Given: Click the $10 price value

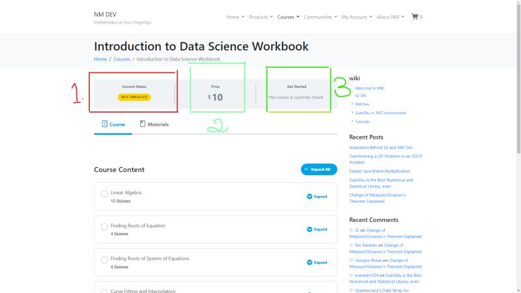Looking at the screenshot, I should [216, 97].
